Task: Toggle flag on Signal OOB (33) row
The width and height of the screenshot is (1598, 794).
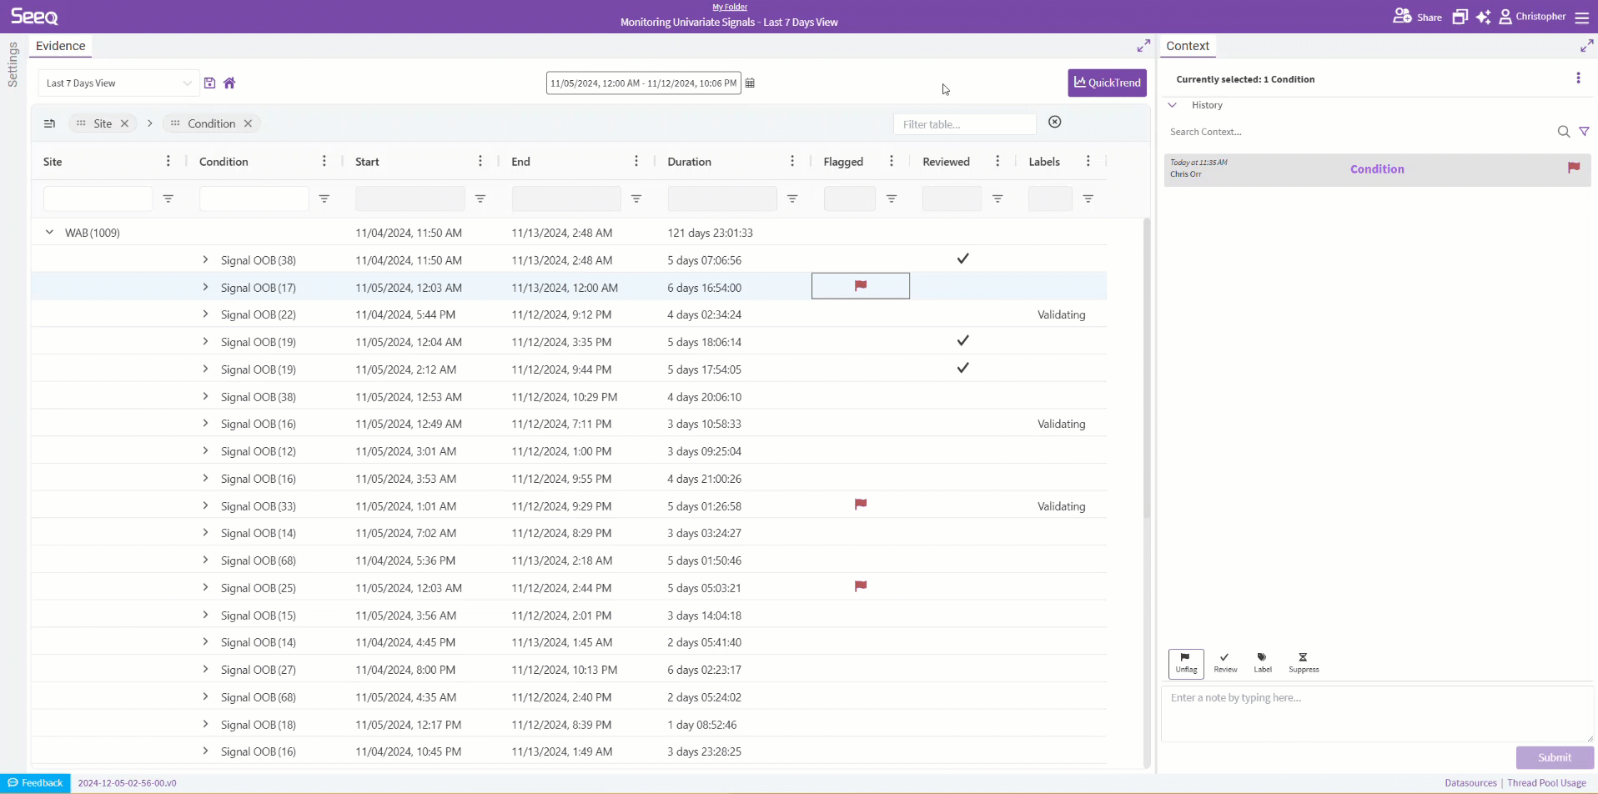Action: pyautogui.click(x=860, y=505)
